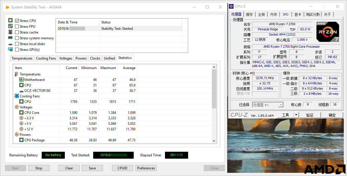Click the Date & Time column header
Screen dimensions: 347x176
[x=78, y=22]
